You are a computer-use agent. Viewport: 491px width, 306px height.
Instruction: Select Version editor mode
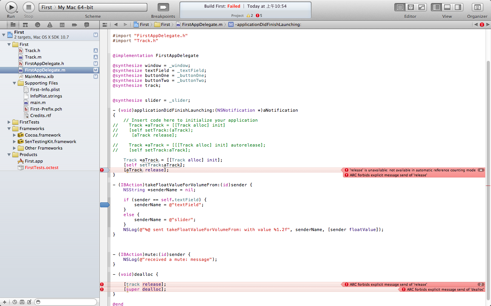(x=421, y=7)
